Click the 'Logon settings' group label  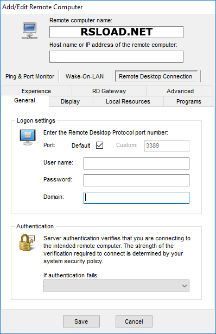[x=36, y=120]
